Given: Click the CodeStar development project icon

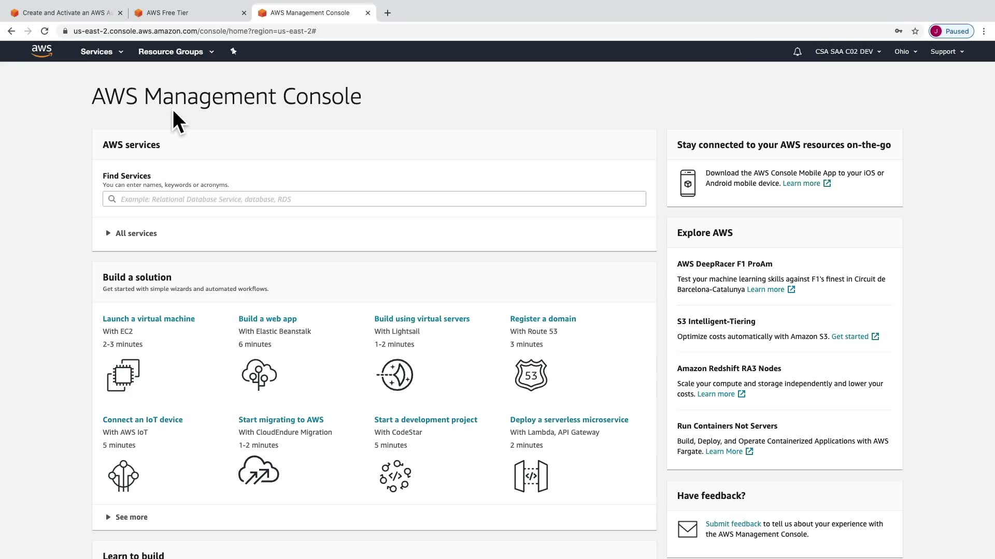Looking at the screenshot, I should point(395,476).
